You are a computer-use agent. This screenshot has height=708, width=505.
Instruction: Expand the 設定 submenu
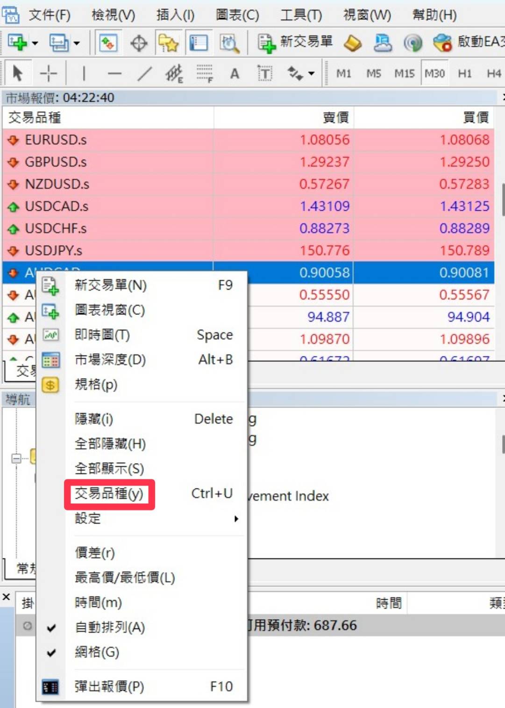point(142,518)
